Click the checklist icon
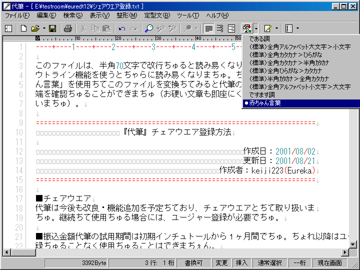Viewport: 360px width, 270px height. click(289, 28)
